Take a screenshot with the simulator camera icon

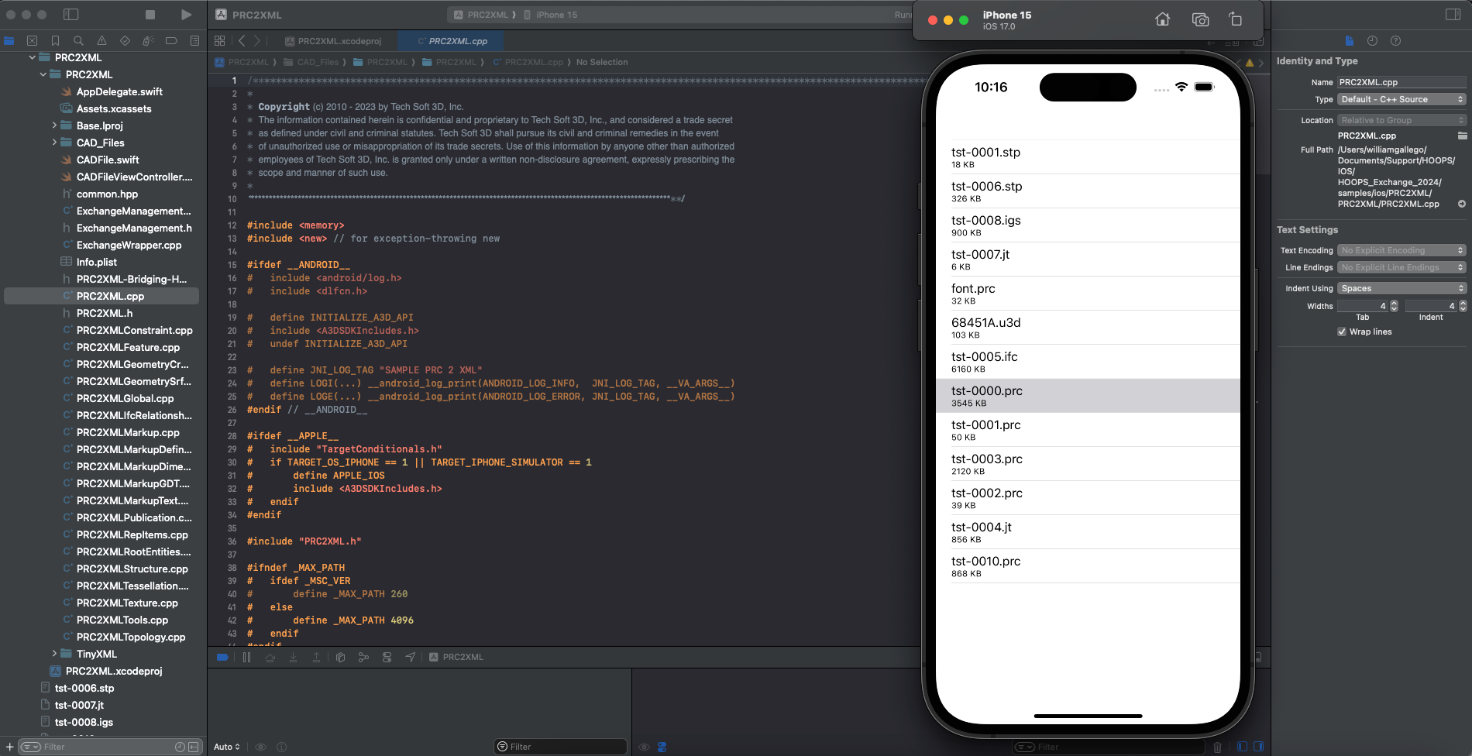[x=1200, y=20]
